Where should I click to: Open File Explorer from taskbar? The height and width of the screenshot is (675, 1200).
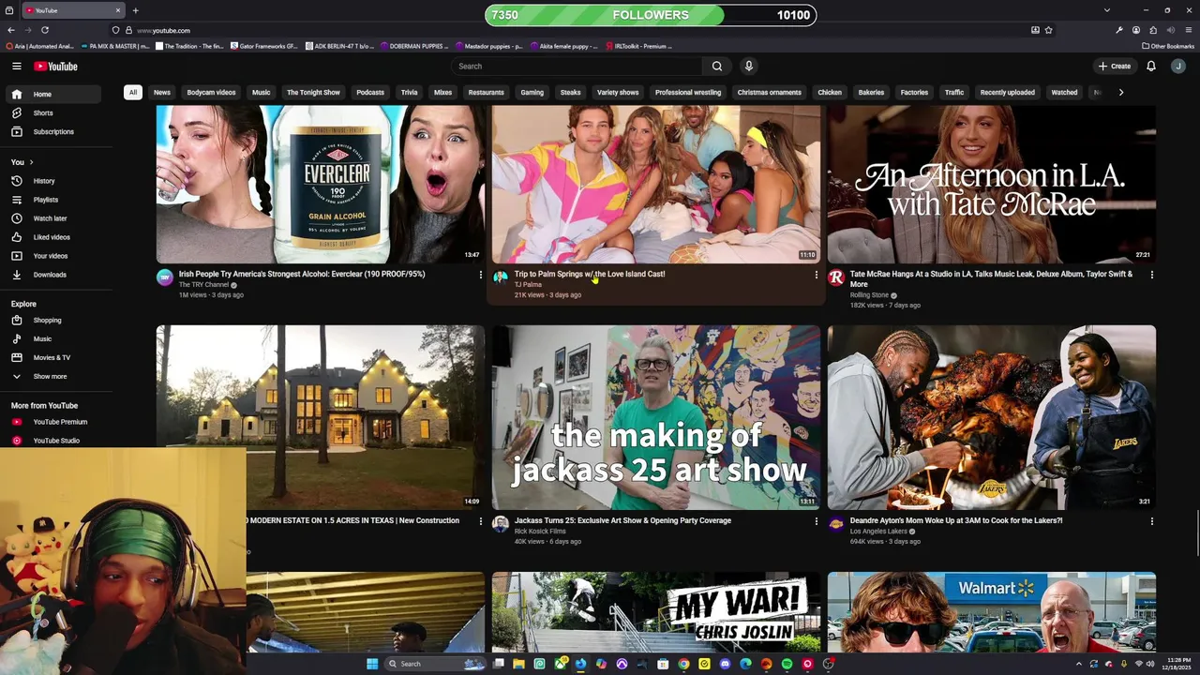pos(518,664)
